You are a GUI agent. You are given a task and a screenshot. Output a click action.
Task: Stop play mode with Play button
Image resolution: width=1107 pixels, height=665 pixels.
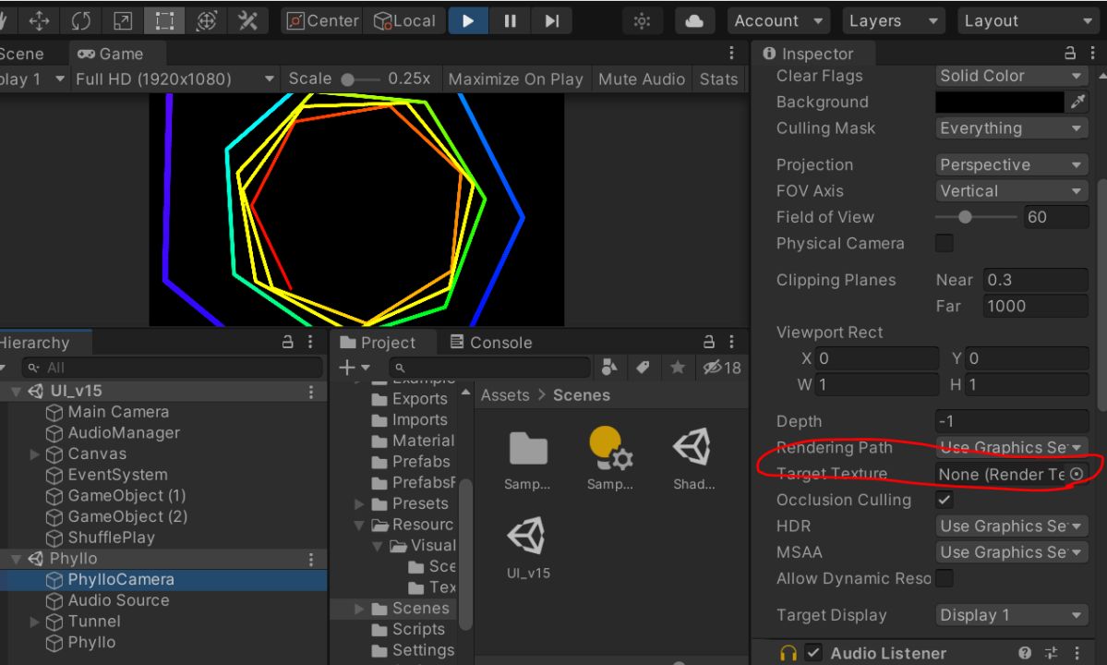[467, 21]
